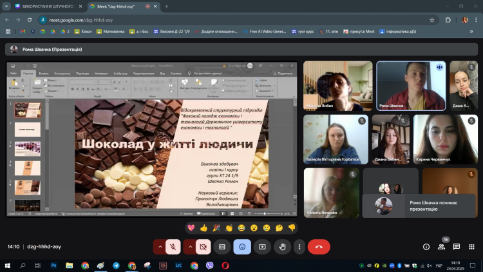Expand video settings arrow beside camera
483x272 pixels.
click(189, 246)
